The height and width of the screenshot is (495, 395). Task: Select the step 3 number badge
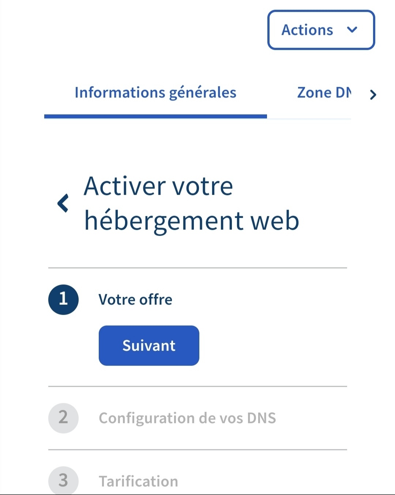pyautogui.click(x=63, y=481)
